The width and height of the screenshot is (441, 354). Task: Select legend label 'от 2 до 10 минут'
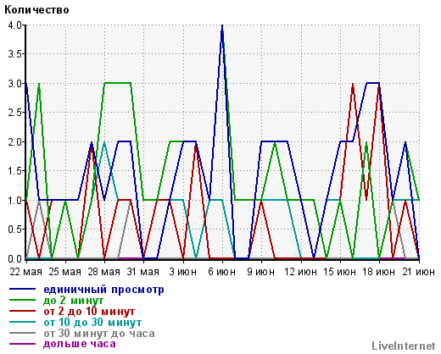[x=89, y=312]
